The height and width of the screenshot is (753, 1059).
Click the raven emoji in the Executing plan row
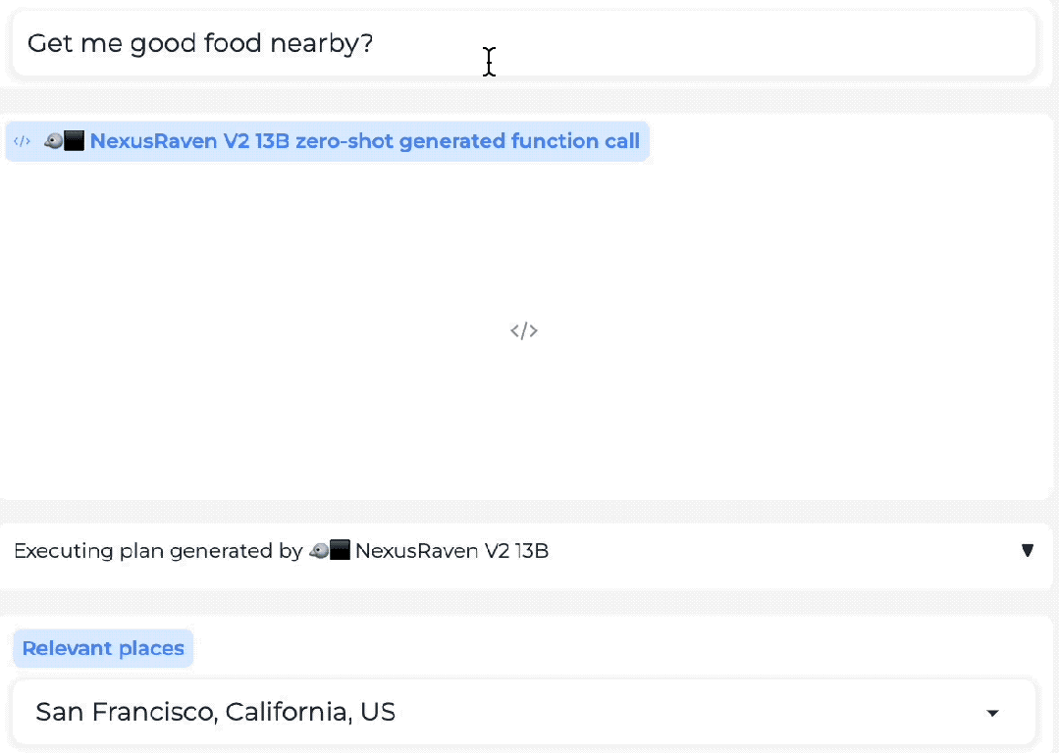click(x=319, y=551)
